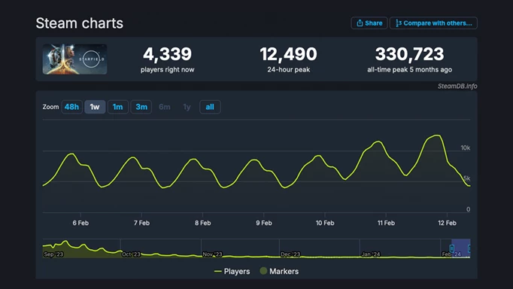Click the highlighted navigator selection window
The height and width of the screenshot is (289, 513).
tap(460, 248)
